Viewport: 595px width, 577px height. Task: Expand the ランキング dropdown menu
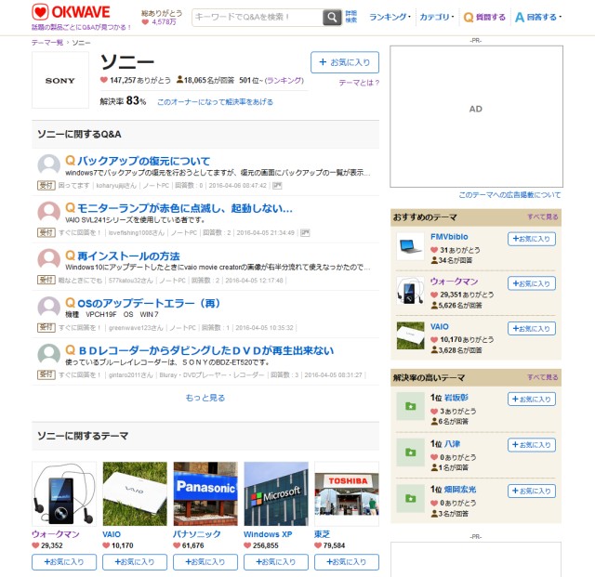coord(390,17)
